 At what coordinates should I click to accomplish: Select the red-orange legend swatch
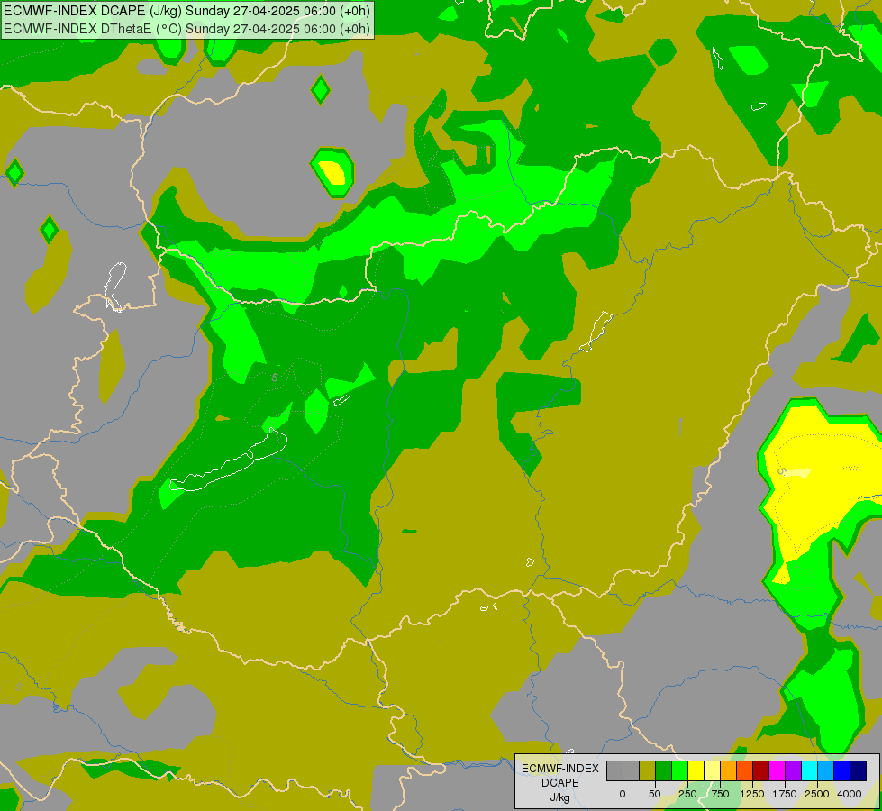pos(745,770)
